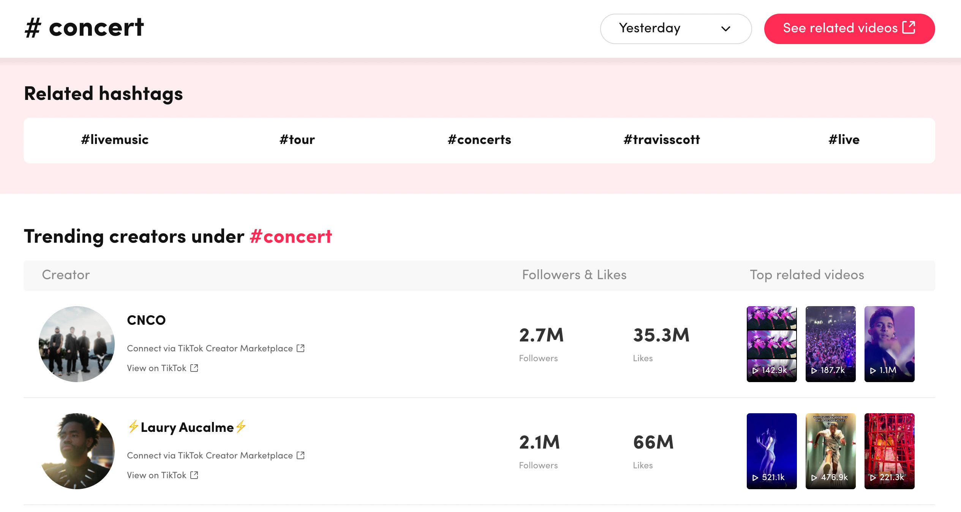
Task: Select the #tour related hashtag
Action: (297, 140)
